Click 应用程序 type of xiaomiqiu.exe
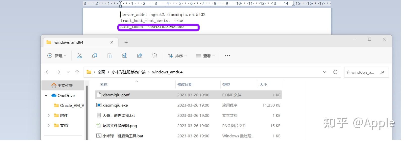The height and width of the screenshot is (141, 405). tap(230, 105)
